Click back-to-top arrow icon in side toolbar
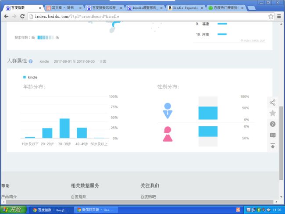Viewport: 285px width, 214px height. 272,146
